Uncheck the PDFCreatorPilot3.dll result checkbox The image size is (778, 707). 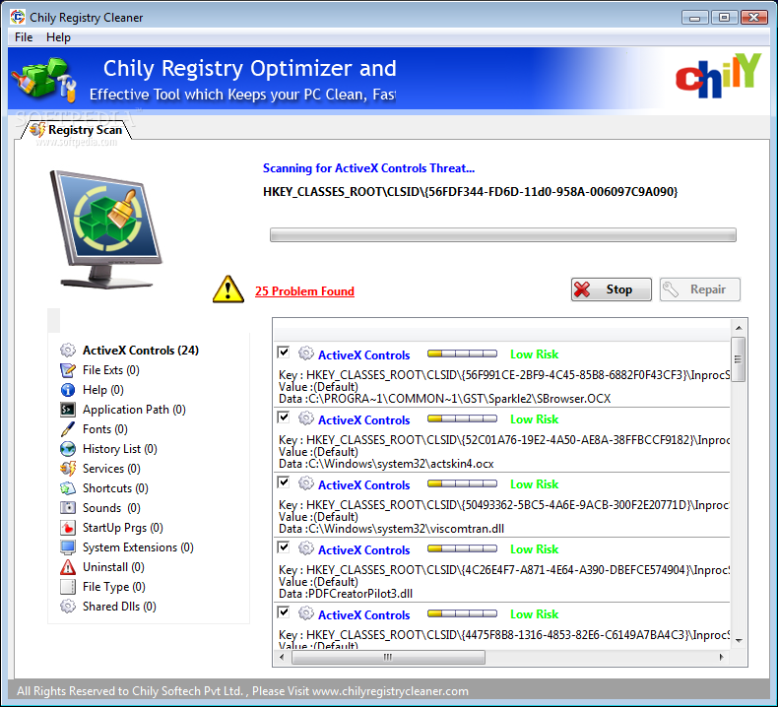click(284, 547)
